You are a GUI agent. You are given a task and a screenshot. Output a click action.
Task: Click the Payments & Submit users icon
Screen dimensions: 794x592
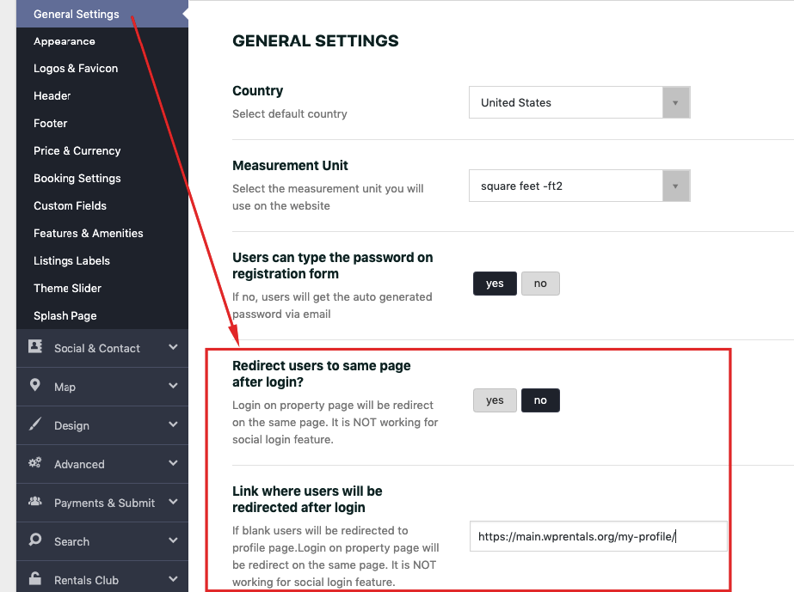coord(35,502)
